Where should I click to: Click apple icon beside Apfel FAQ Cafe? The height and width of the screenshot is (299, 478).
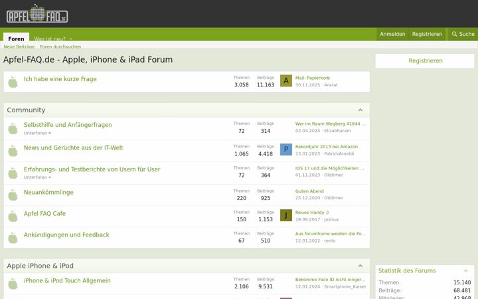click(x=13, y=217)
